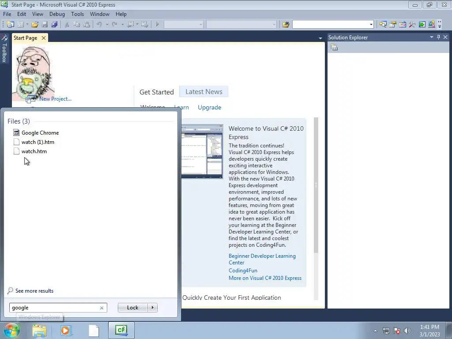Switch to the Latest News tab

pyautogui.click(x=204, y=92)
